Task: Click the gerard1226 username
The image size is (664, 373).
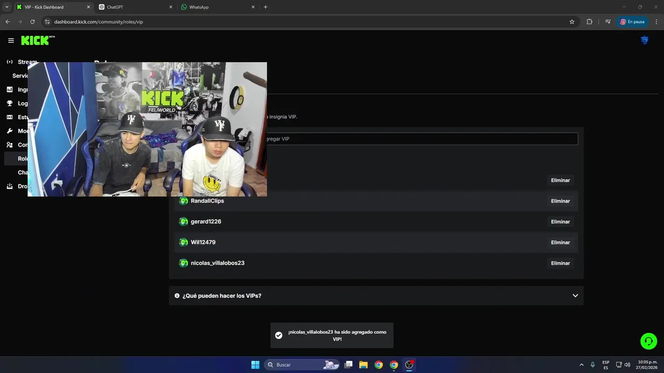Action: [x=206, y=222]
